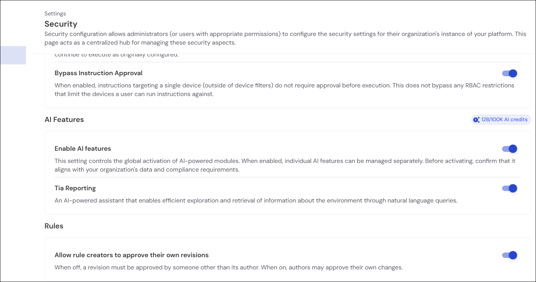Toggle the Bypass Instruction Approval switch
The height and width of the screenshot is (282, 536).
(510, 73)
